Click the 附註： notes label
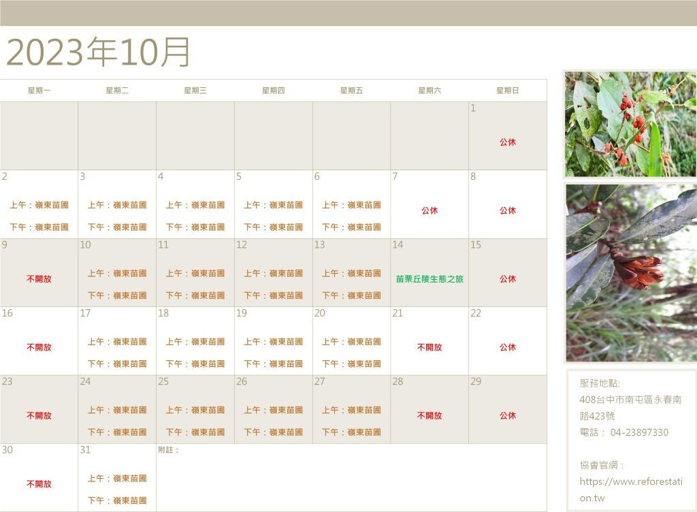697x512 pixels. (168, 450)
